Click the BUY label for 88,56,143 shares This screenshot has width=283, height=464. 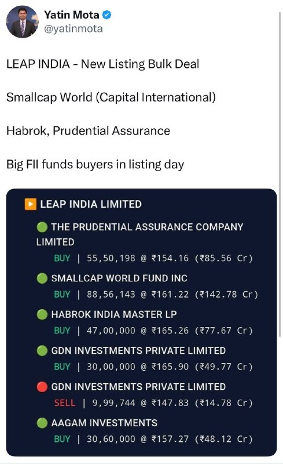tap(62, 294)
